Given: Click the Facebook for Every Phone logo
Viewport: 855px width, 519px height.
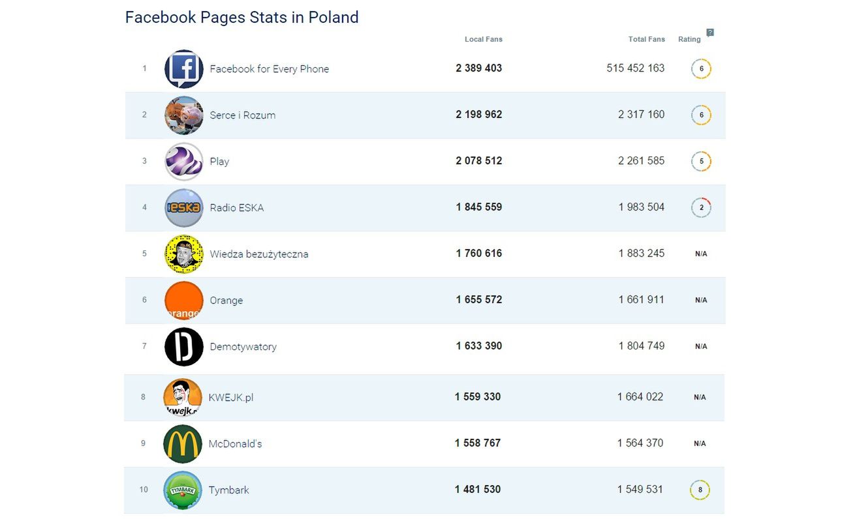Looking at the screenshot, I should 183,69.
